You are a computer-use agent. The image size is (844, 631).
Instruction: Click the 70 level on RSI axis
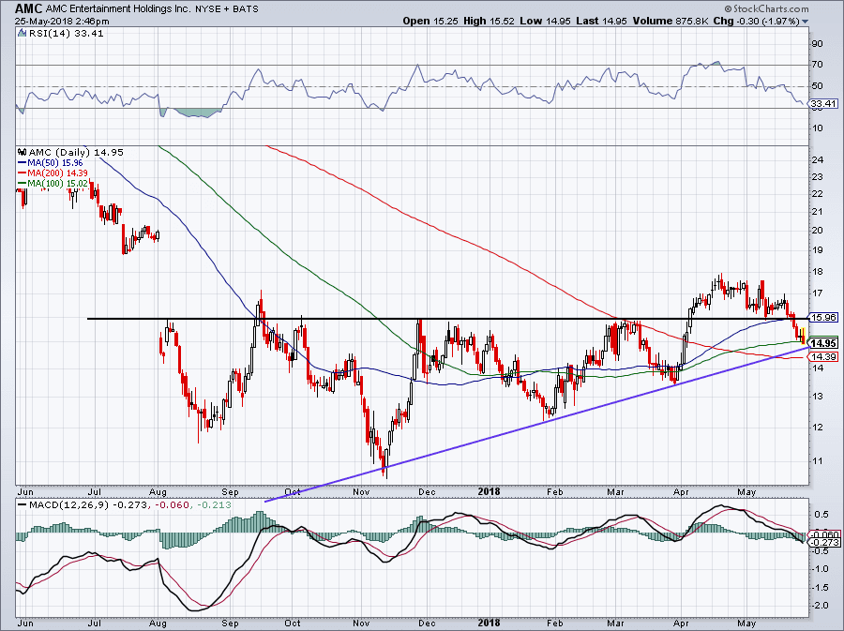tap(817, 65)
